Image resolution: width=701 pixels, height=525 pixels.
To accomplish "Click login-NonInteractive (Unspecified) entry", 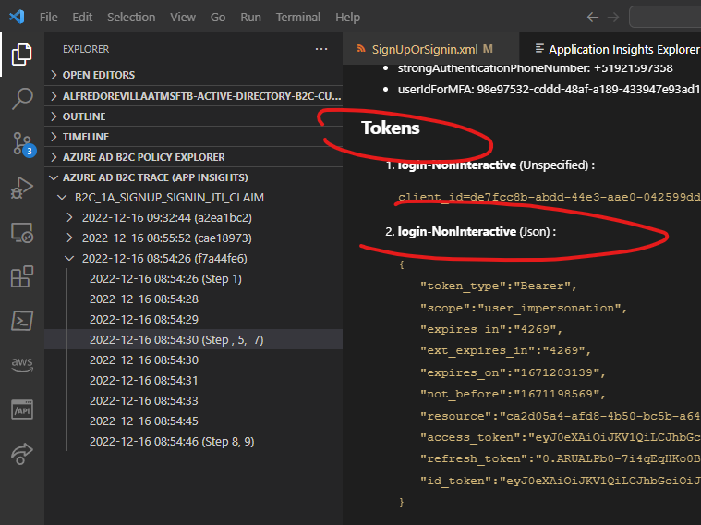I will [x=496, y=165].
